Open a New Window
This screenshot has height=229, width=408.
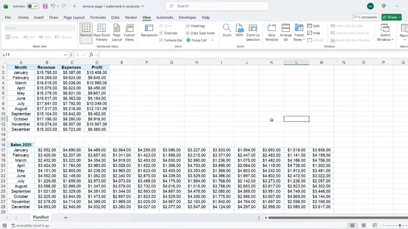click(272, 33)
